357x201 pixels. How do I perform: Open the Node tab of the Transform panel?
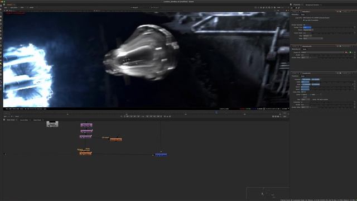(303, 76)
